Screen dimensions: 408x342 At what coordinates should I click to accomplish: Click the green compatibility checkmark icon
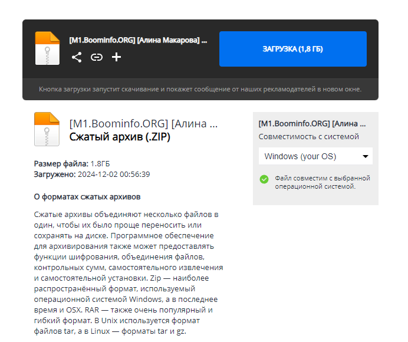(264, 179)
